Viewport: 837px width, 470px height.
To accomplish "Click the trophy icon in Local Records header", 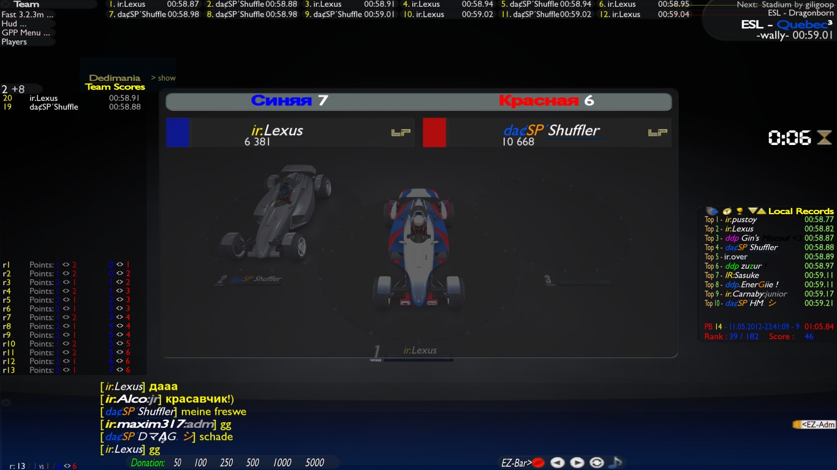I will point(740,211).
